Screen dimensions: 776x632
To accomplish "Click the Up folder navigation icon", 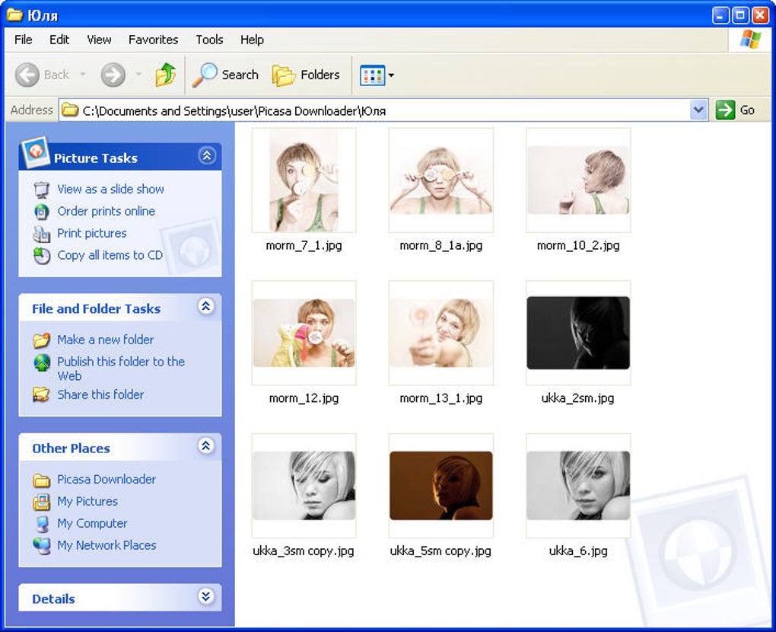I will click(166, 75).
